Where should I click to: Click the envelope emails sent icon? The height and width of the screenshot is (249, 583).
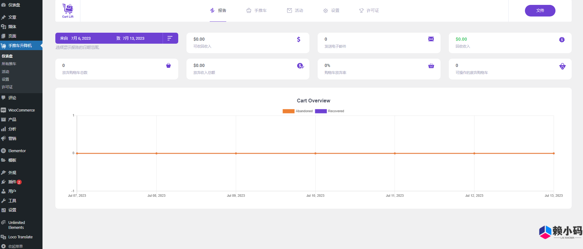(431, 39)
